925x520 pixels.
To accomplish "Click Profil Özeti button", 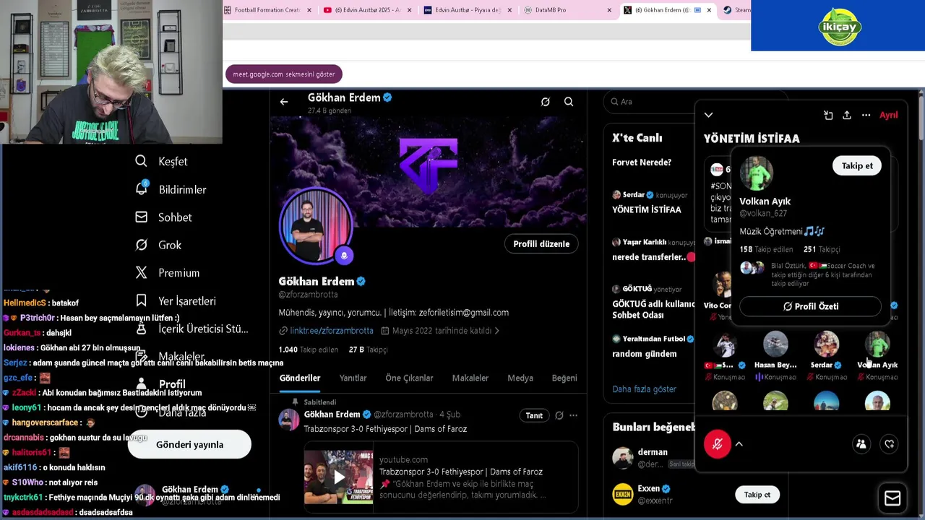I will [810, 306].
